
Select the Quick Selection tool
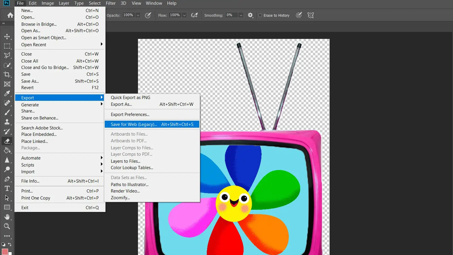click(7, 65)
